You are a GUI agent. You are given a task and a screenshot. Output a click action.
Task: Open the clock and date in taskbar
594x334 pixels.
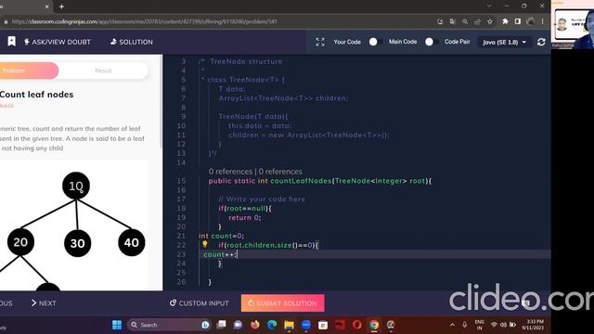click(533, 325)
